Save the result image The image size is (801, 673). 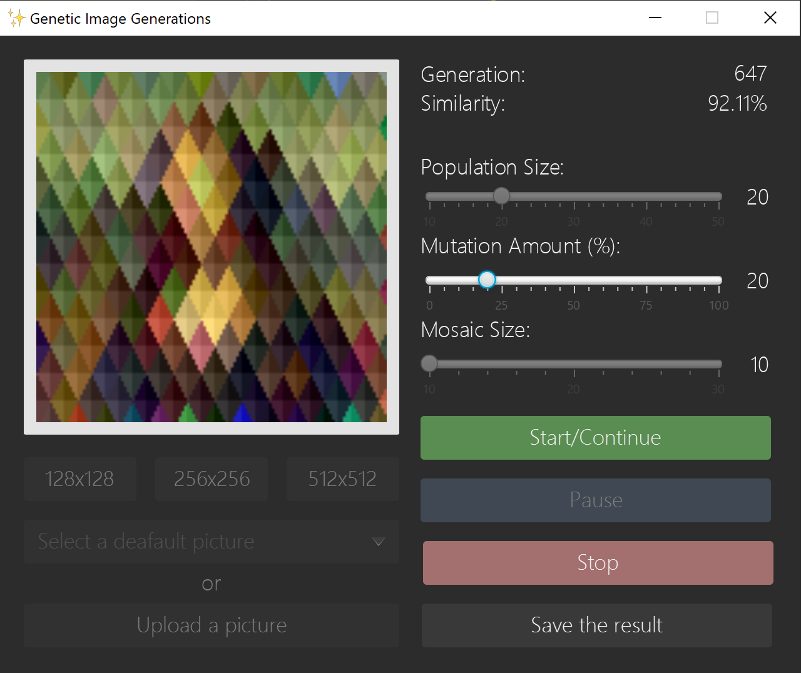coord(597,625)
